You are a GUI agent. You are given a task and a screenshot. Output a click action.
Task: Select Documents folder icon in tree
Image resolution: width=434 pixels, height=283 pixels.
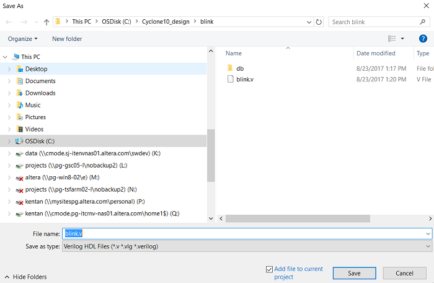[20, 81]
